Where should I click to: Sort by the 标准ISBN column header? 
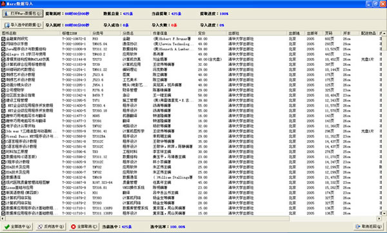pos(75,33)
